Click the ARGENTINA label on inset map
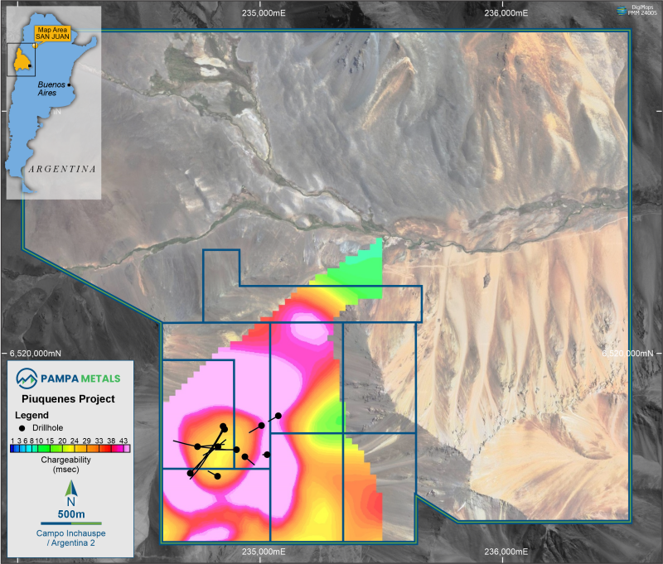Screen dimensions: 663x564 (61, 169)
